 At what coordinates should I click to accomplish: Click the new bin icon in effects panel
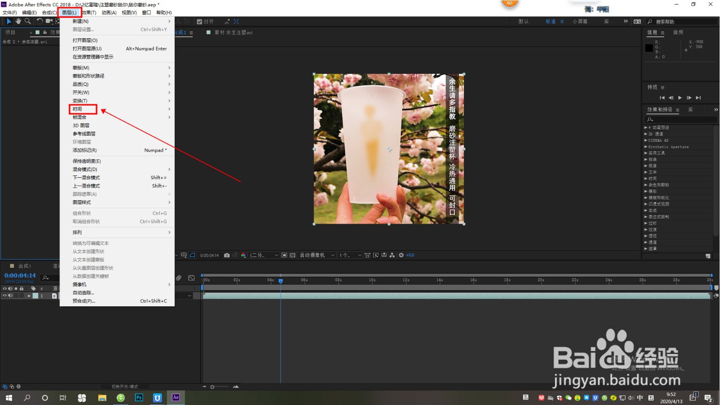708,256
